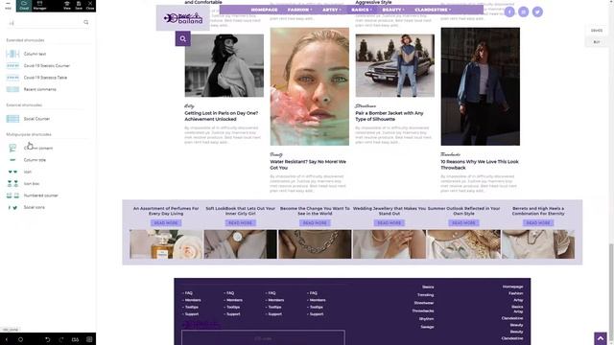Screen dimensions: 614x345
Task: Click the layout grid icon in bottom bar
Action: point(89,339)
